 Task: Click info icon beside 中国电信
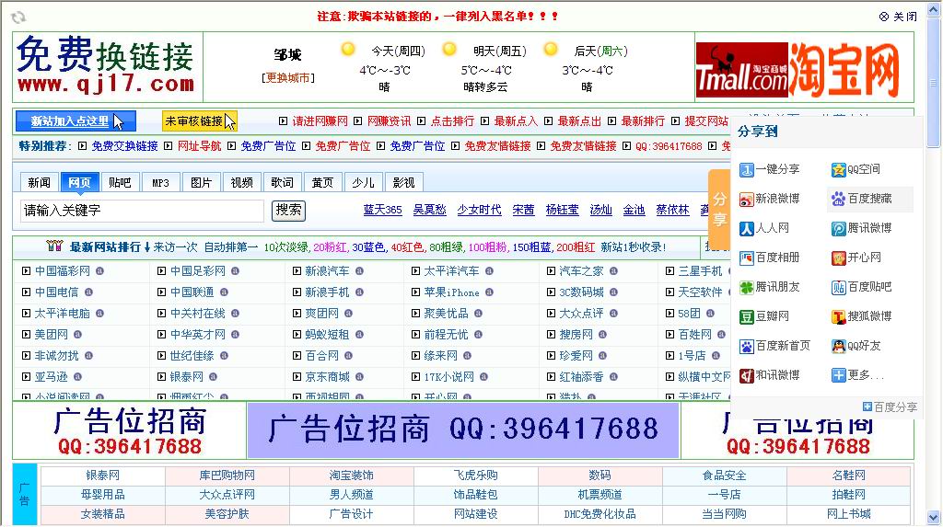pyautogui.click(x=88, y=292)
